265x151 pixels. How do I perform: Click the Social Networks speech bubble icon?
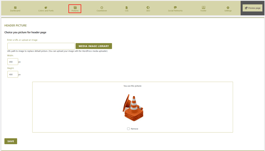(x=175, y=8)
